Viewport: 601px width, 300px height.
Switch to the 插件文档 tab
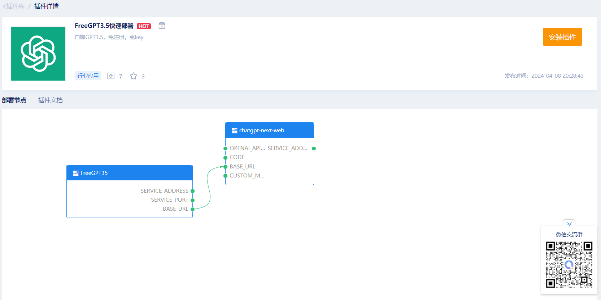coord(51,100)
